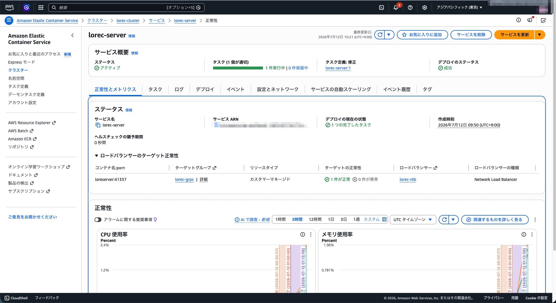The height and width of the screenshot is (303, 556).
Task: Open サービスを更新 dropdown arrow
Action: point(539,35)
